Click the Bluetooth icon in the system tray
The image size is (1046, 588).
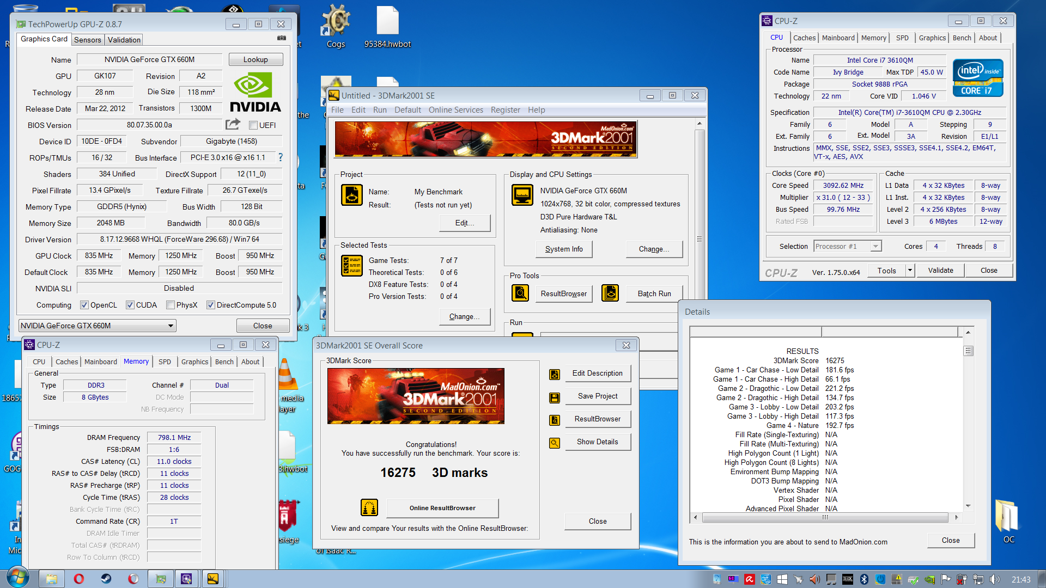[864, 579]
